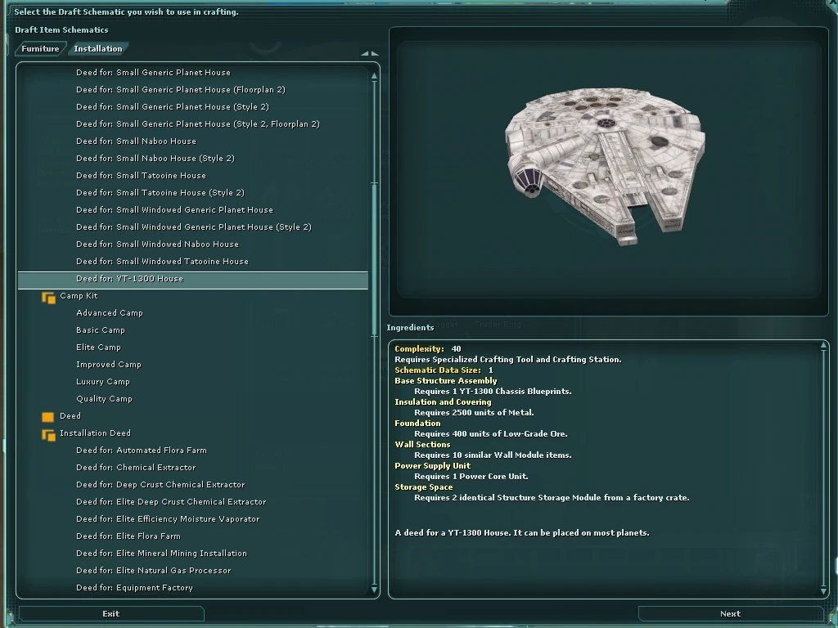The image size is (838, 628).
Task: Click the Storage Space heading
Action: coord(424,487)
